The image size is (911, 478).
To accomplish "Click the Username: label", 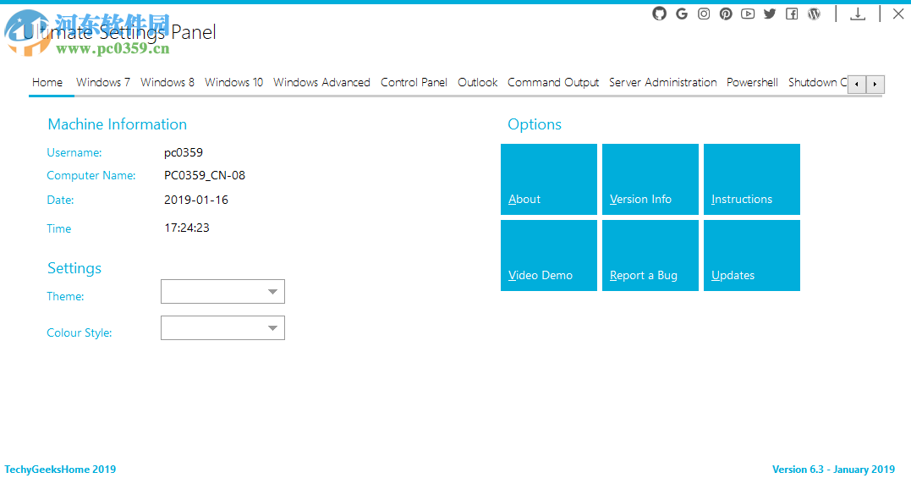I will (x=74, y=153).
